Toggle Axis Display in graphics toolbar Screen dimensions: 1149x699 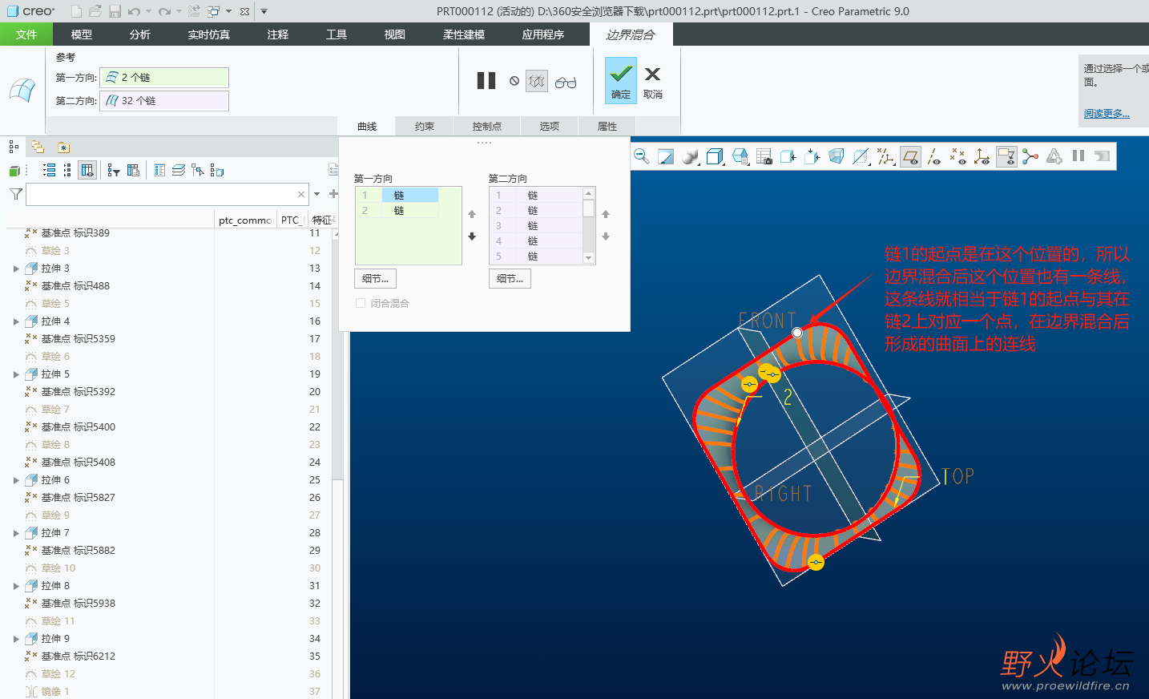[934, 156]
